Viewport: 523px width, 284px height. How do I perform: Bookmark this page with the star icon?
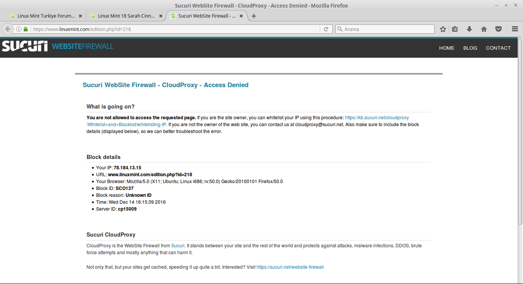point(443,29)
